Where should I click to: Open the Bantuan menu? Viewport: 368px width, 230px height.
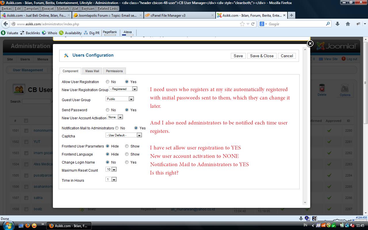click(88, 8)
